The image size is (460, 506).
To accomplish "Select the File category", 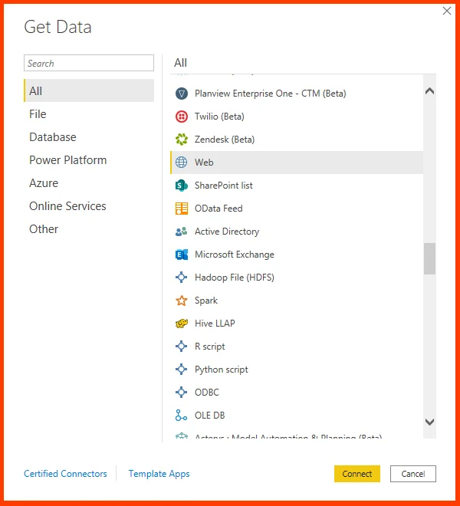I will [38, 114].
